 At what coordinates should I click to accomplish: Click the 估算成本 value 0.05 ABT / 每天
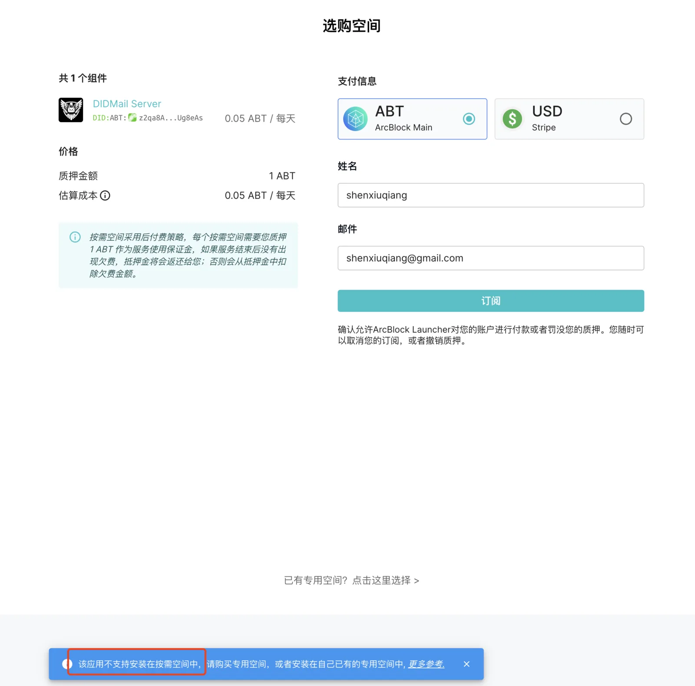[260, 196]
